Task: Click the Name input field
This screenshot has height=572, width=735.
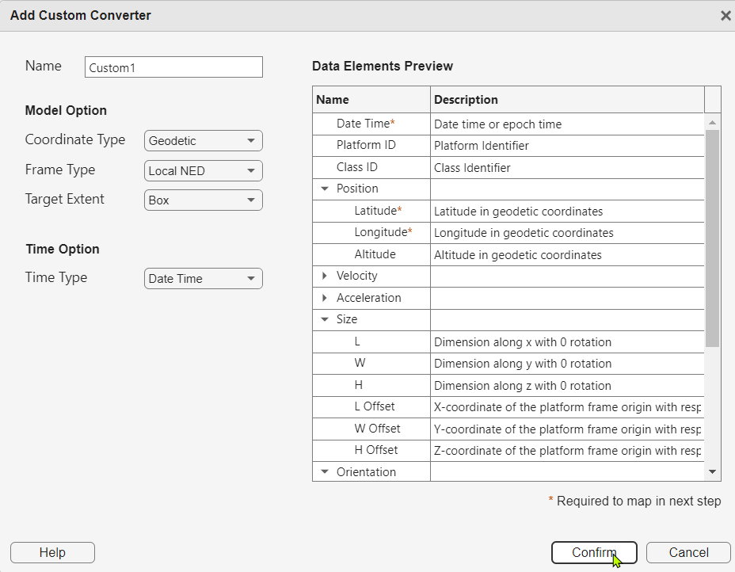Action: tap(173, 67)
